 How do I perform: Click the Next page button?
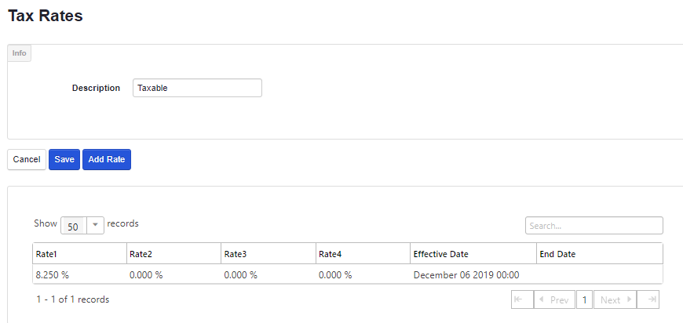point(615,299)
